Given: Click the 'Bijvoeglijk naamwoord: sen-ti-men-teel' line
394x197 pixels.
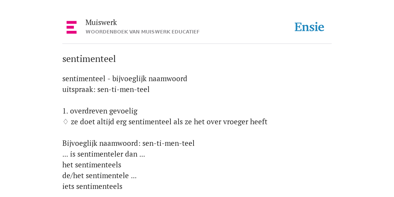Looking at the screenshot, I should point(129,144).
